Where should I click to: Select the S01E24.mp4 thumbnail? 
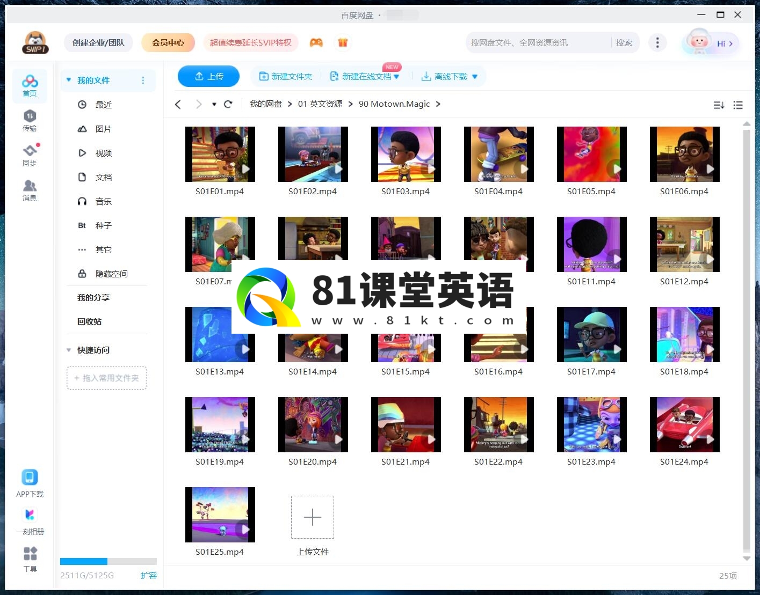[685, 424]
